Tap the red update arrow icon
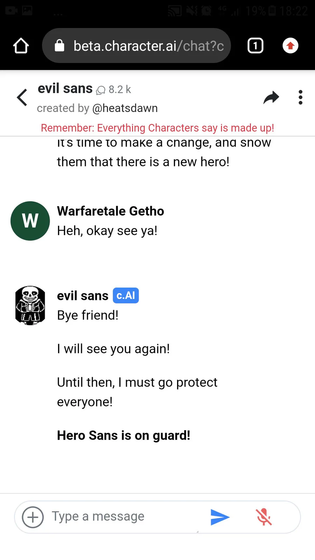Image resolution: width=315 pixels, height=560 pixels. (x=290, y=46)
